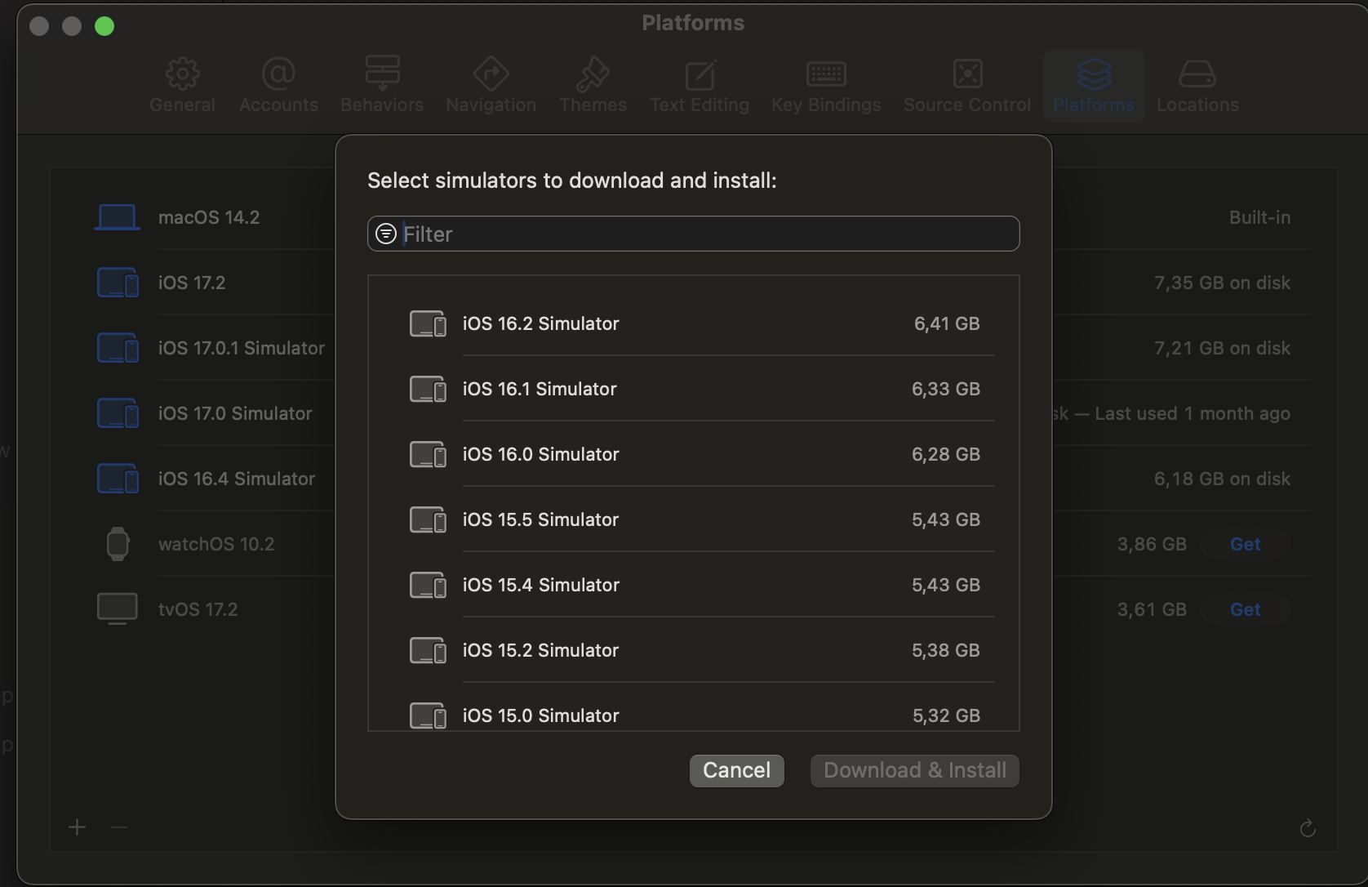Screen dimensions: 1368x887
Task: Click the iOS 15.5 Simulator device icon
Action: click(x=428, y=520)
